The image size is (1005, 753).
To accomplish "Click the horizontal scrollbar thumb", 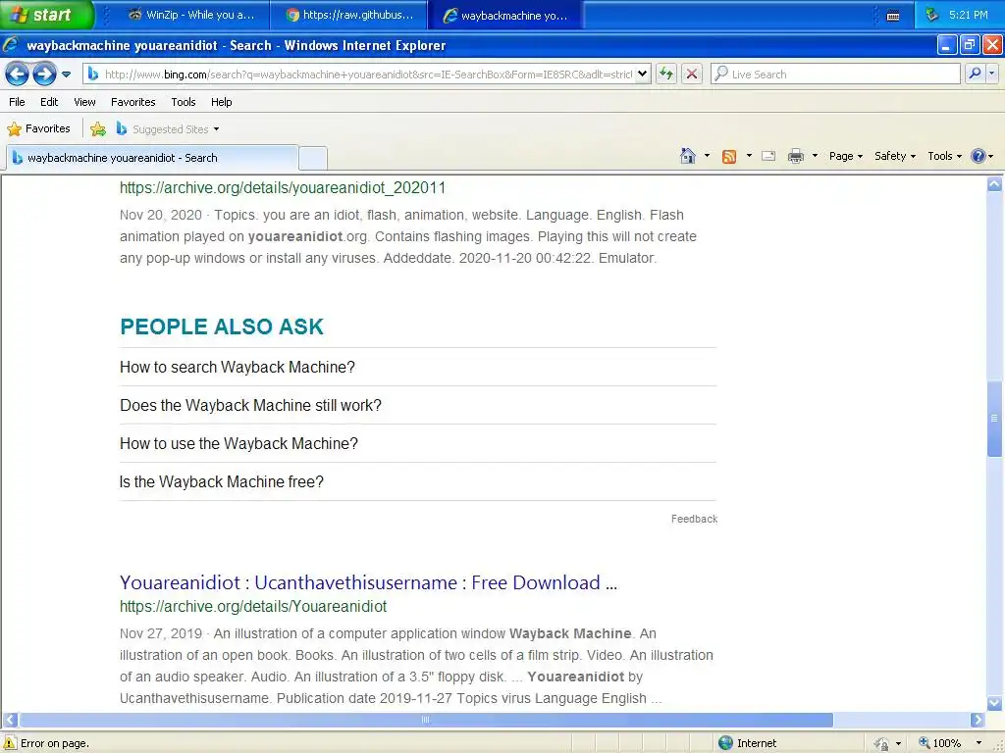I will (426, 720).
